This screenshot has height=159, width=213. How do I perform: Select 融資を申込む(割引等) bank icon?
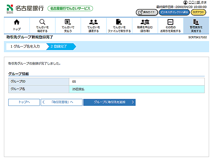coord(145,22)
